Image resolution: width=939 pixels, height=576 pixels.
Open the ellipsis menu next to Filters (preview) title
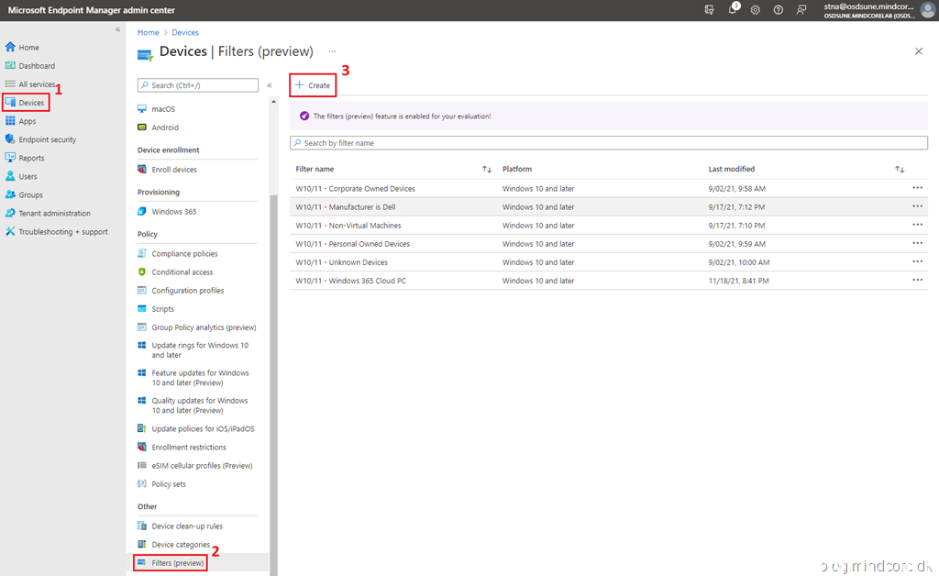pos(333,52)
